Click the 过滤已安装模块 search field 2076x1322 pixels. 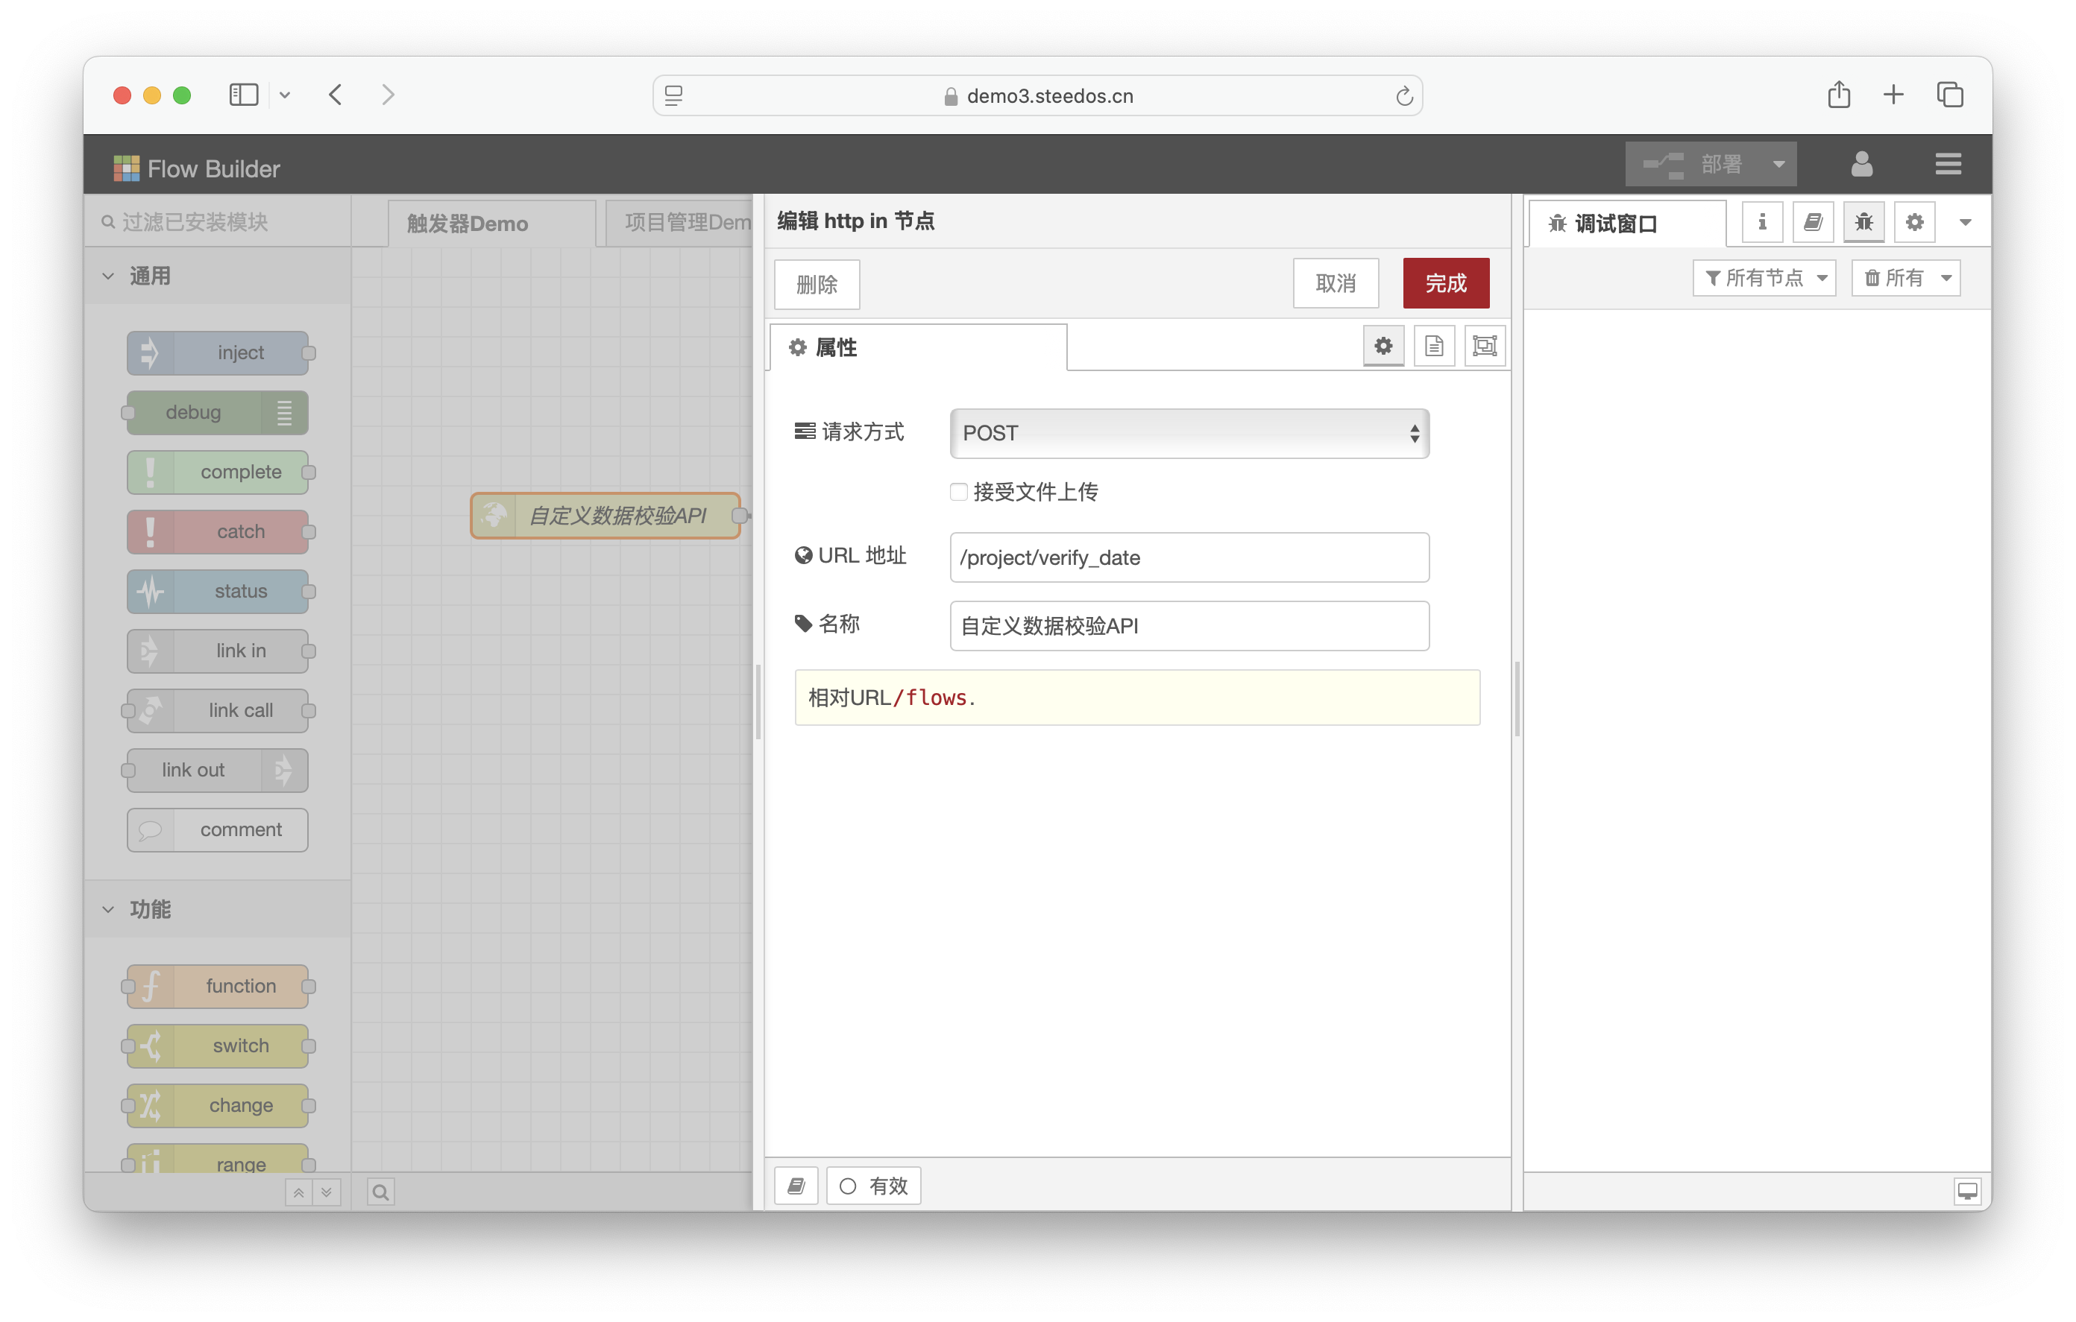coord(217,221)
